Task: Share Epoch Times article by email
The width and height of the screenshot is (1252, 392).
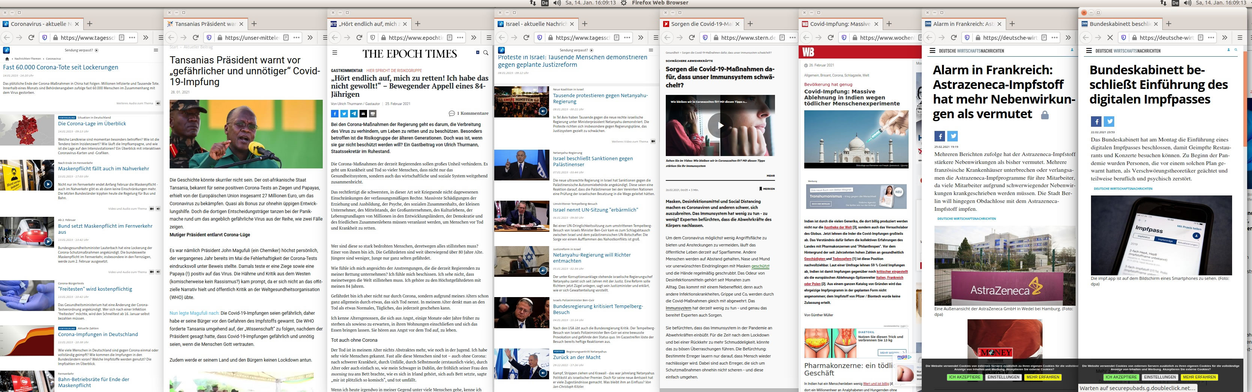Action: (363, 114)
